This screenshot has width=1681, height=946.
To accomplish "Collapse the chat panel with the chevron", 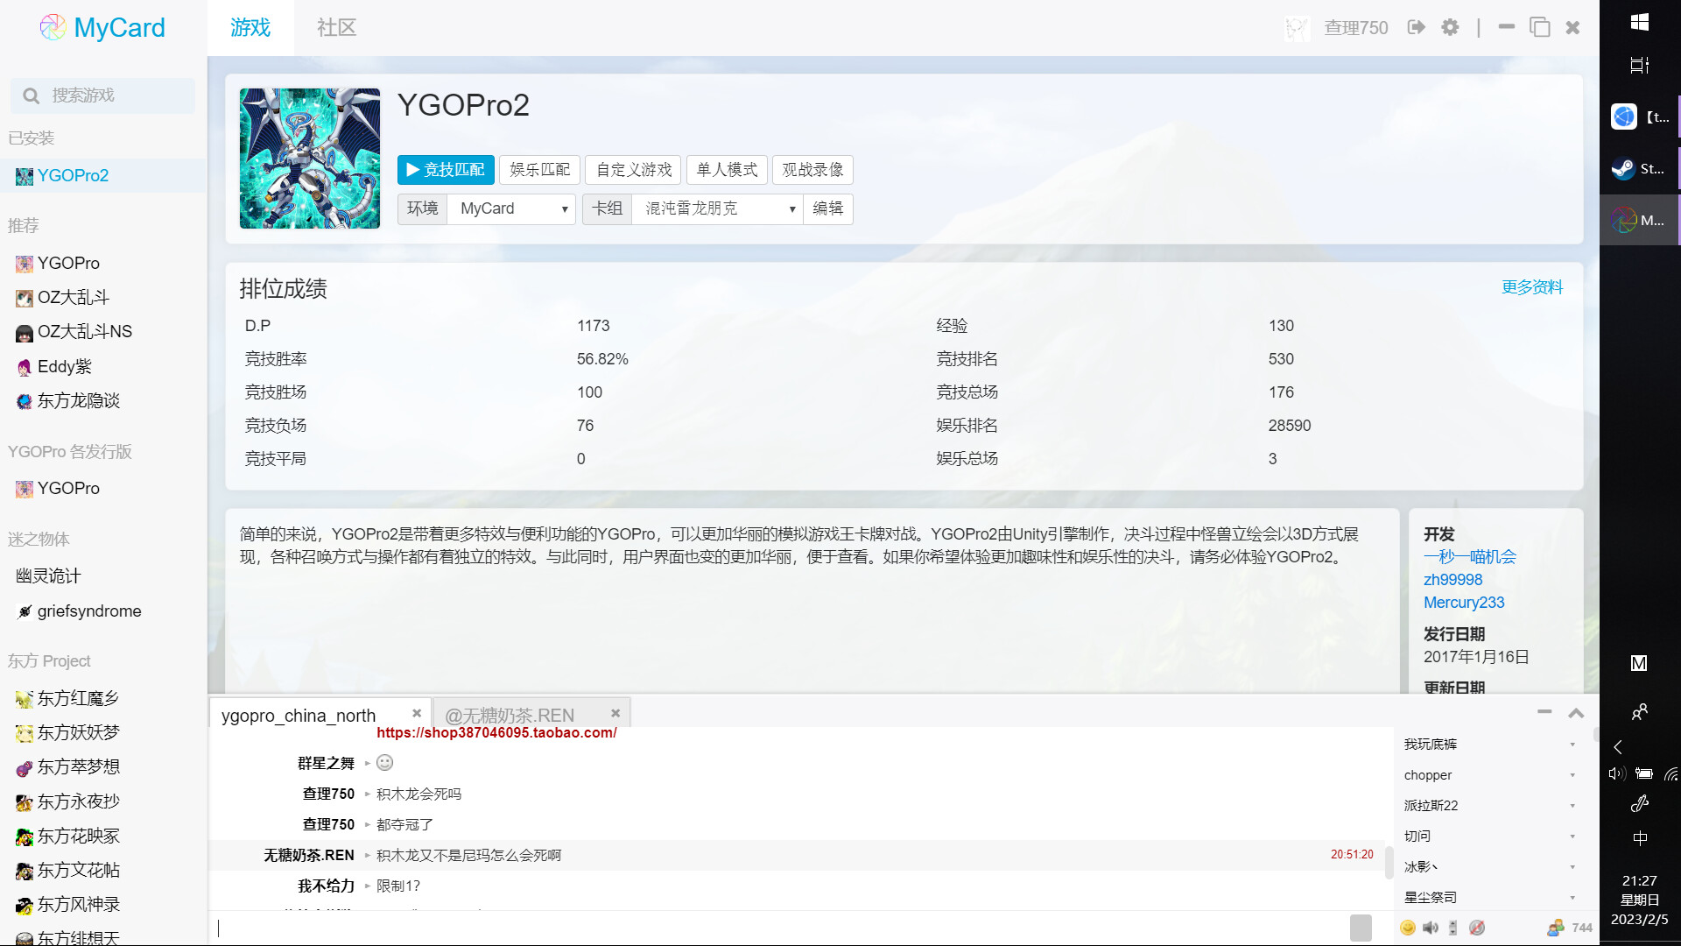I will pos(1576,713).
